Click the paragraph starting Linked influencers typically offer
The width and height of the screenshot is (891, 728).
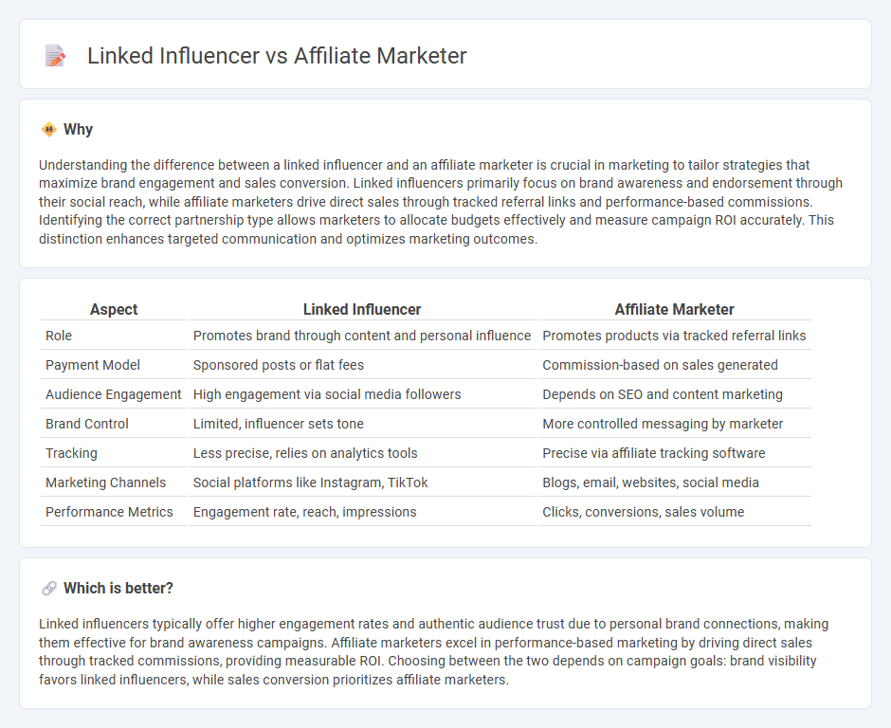(433, 652)
